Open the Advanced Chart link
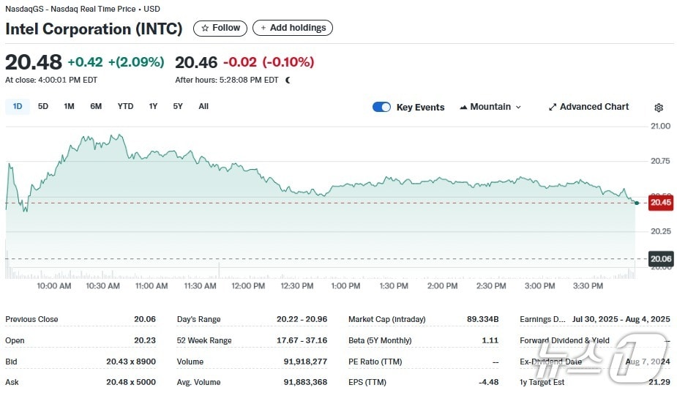 (594, 107)
